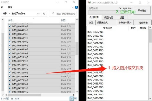Click the refresh icon beside the address bar
Viewport: 152px width, 101px height.
(x=44, y=14)
